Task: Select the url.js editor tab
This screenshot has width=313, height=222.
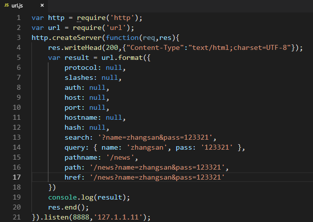Action: point(24,5)
